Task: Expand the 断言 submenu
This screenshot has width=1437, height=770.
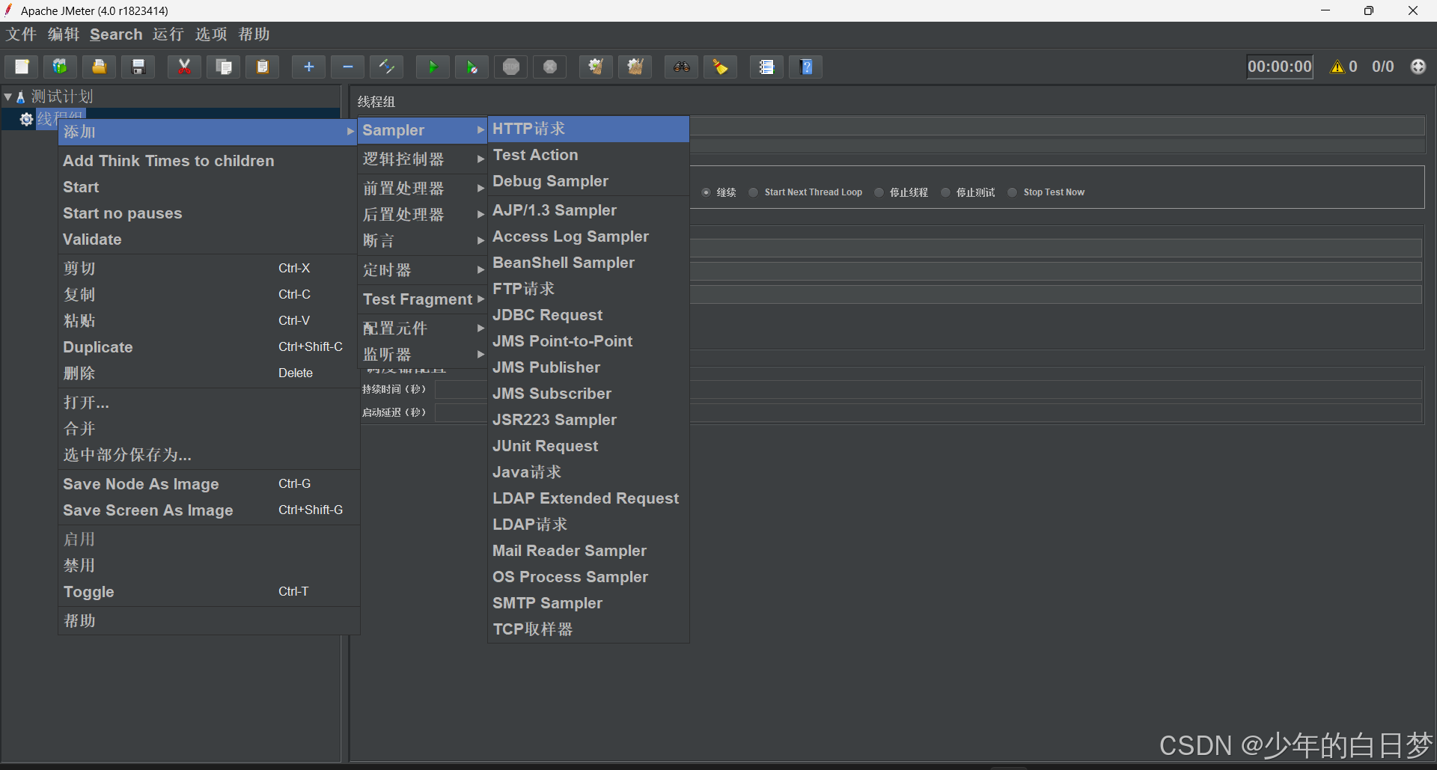Action: coord(423,240)
